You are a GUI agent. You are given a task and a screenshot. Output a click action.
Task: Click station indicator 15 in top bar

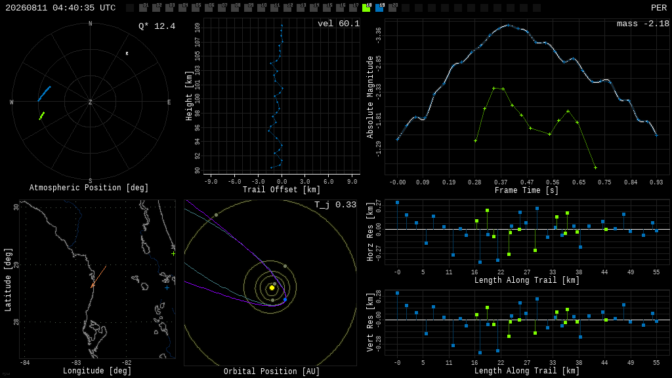[x=327, y=8]
